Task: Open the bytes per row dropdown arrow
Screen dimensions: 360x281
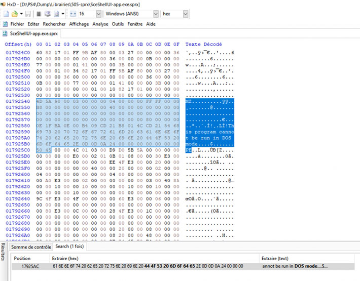Action: tap(98, 14)
